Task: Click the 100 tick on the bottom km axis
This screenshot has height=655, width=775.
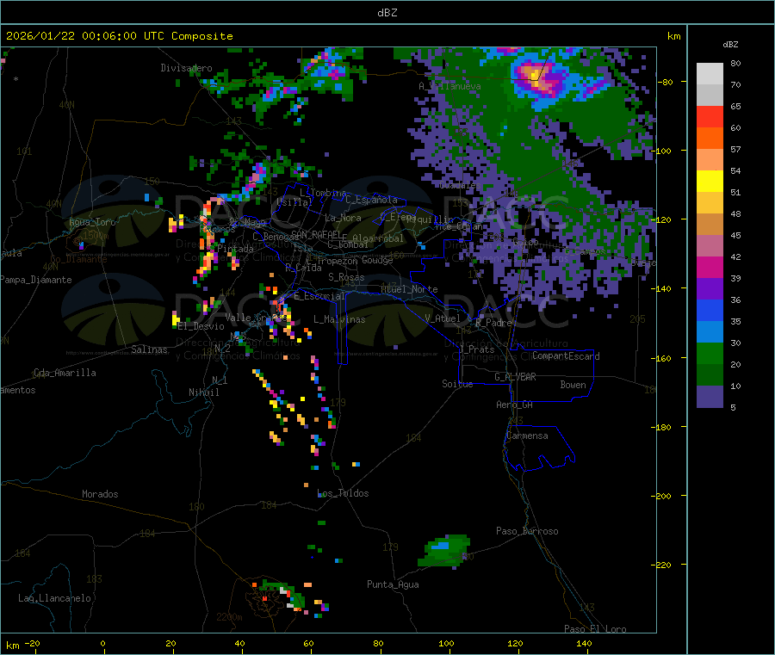Action: (446, 644)
